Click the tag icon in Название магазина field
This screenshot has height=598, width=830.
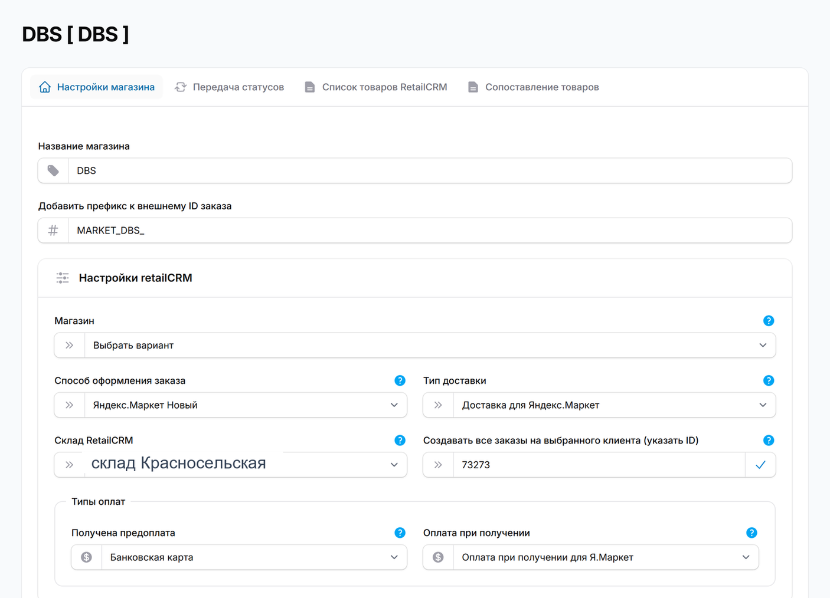pos(53,170)
